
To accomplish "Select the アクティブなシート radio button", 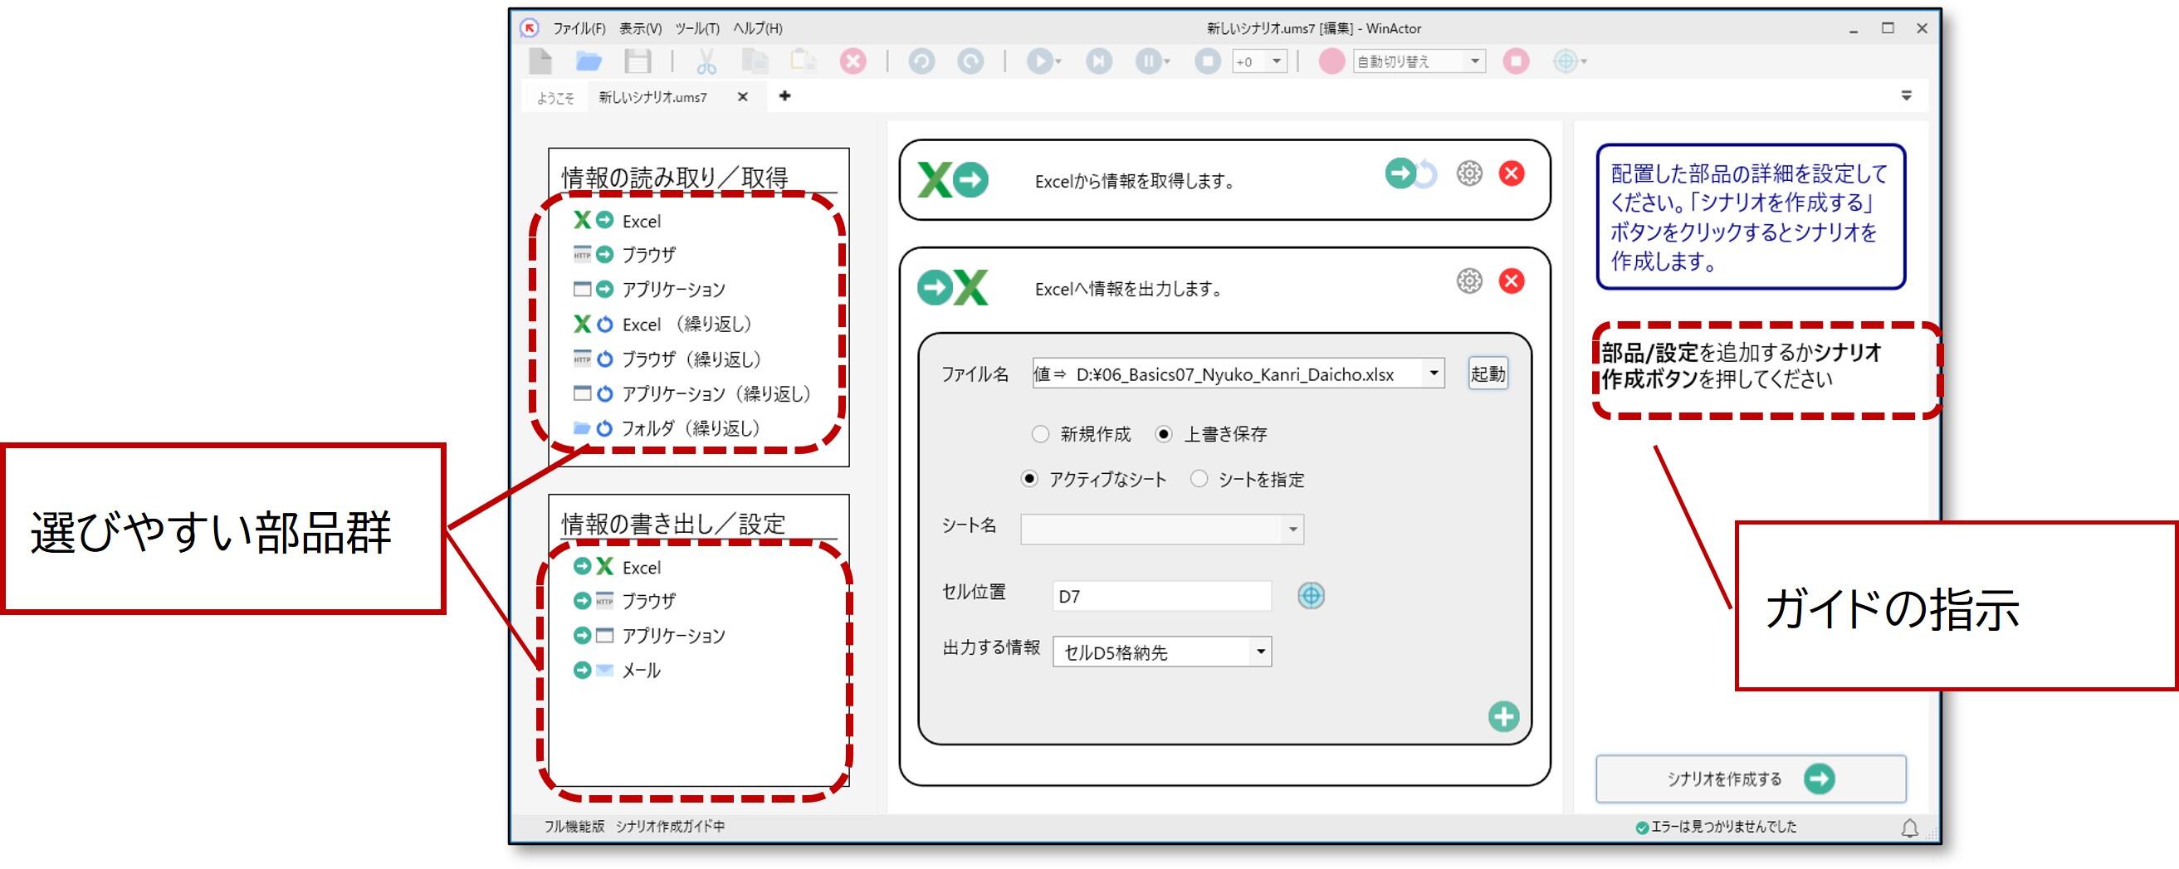I will click(x=1028, y=479).
